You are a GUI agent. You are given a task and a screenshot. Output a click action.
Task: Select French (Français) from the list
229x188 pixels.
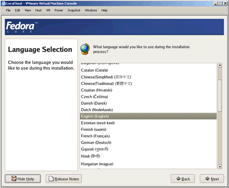(x=95, y=136)
